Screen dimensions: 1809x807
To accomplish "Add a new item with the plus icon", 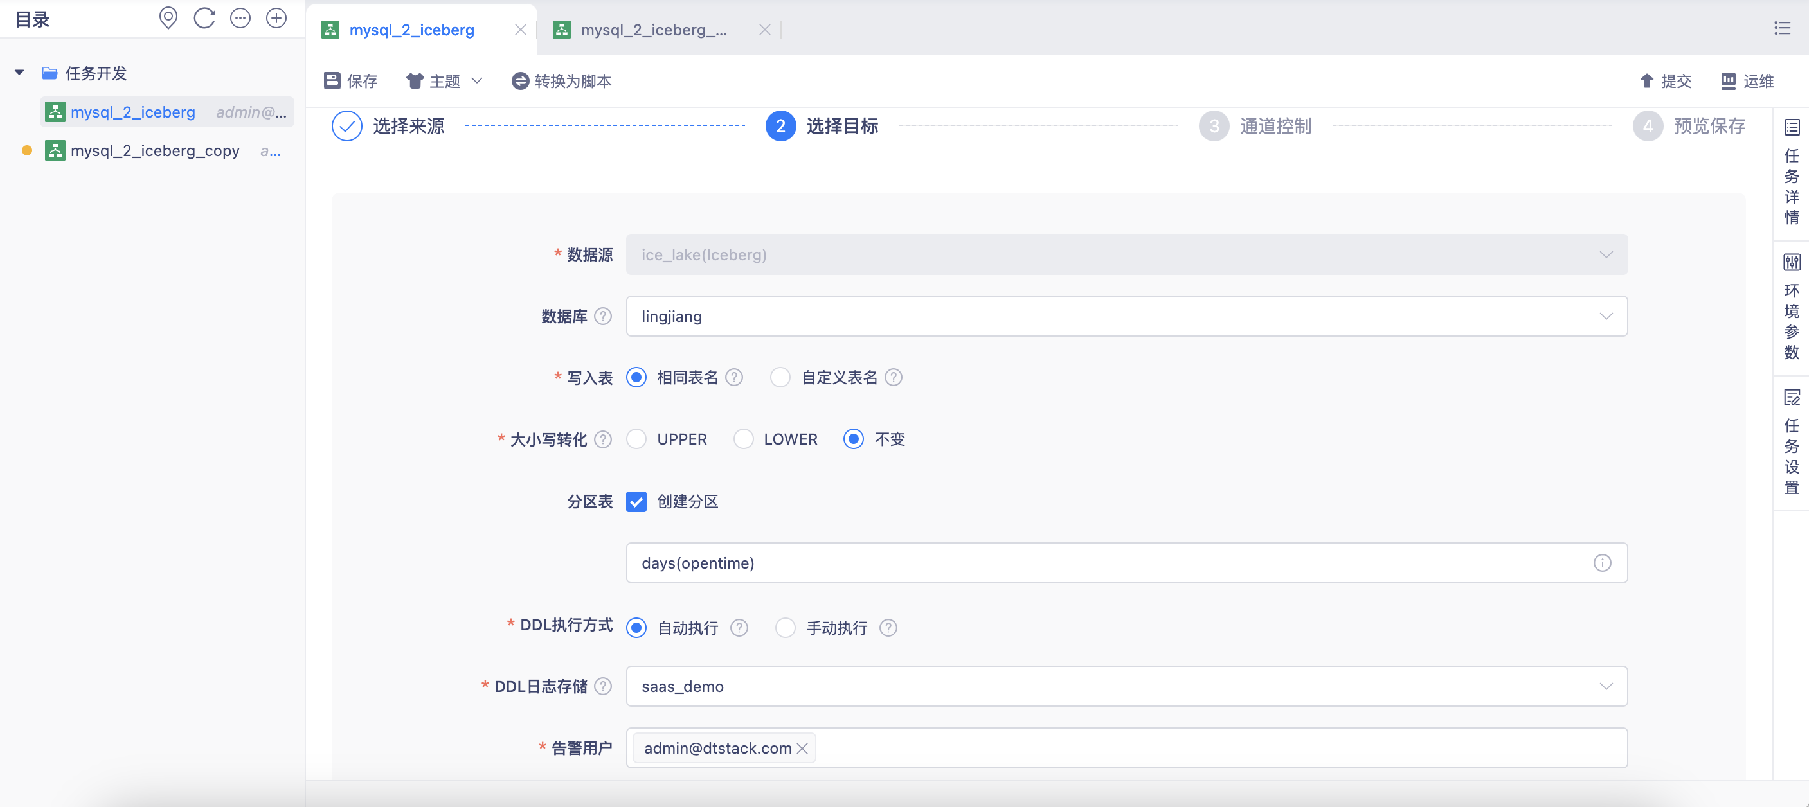I will point(276,18).
